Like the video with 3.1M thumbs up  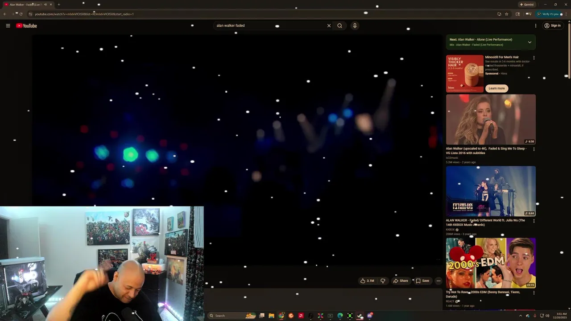(368, 281)
